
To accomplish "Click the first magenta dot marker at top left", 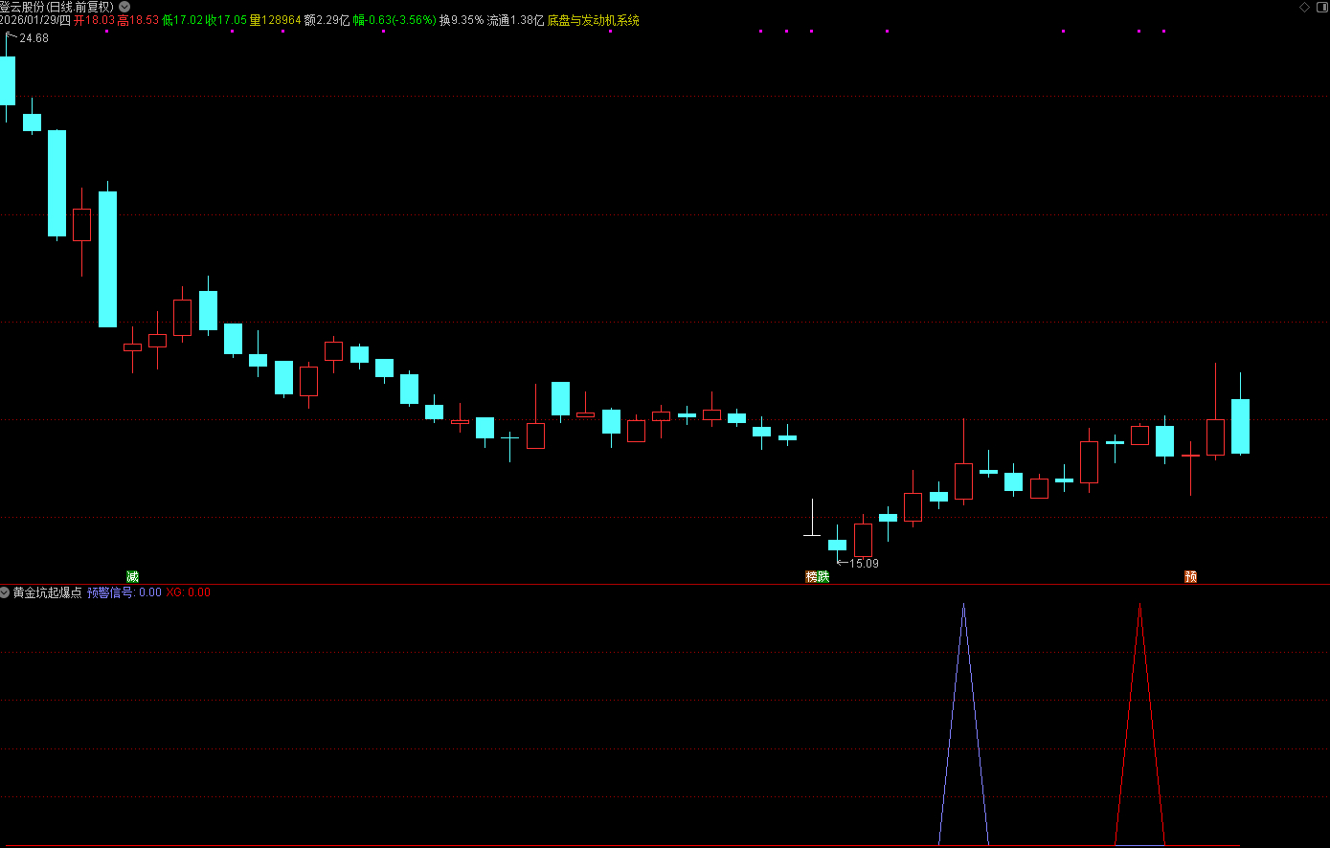I will (x=106, y=32).
